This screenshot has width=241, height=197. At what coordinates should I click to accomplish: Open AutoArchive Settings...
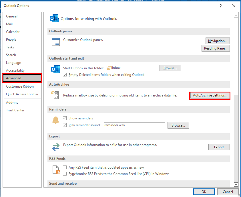pyautogui.click(x=210, y=95)
